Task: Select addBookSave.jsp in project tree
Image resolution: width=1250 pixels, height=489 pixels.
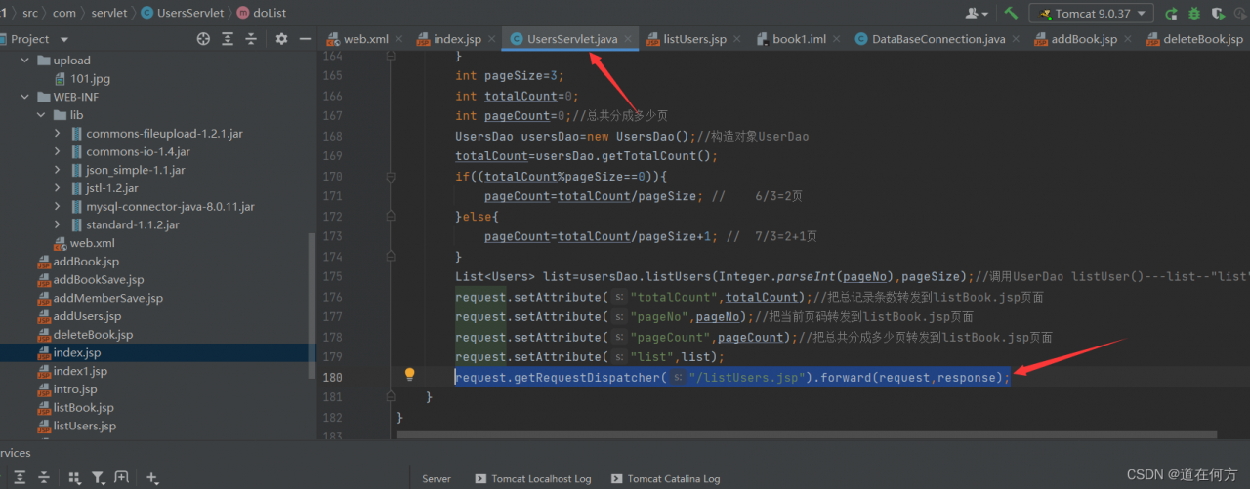Action: point(91,280)
